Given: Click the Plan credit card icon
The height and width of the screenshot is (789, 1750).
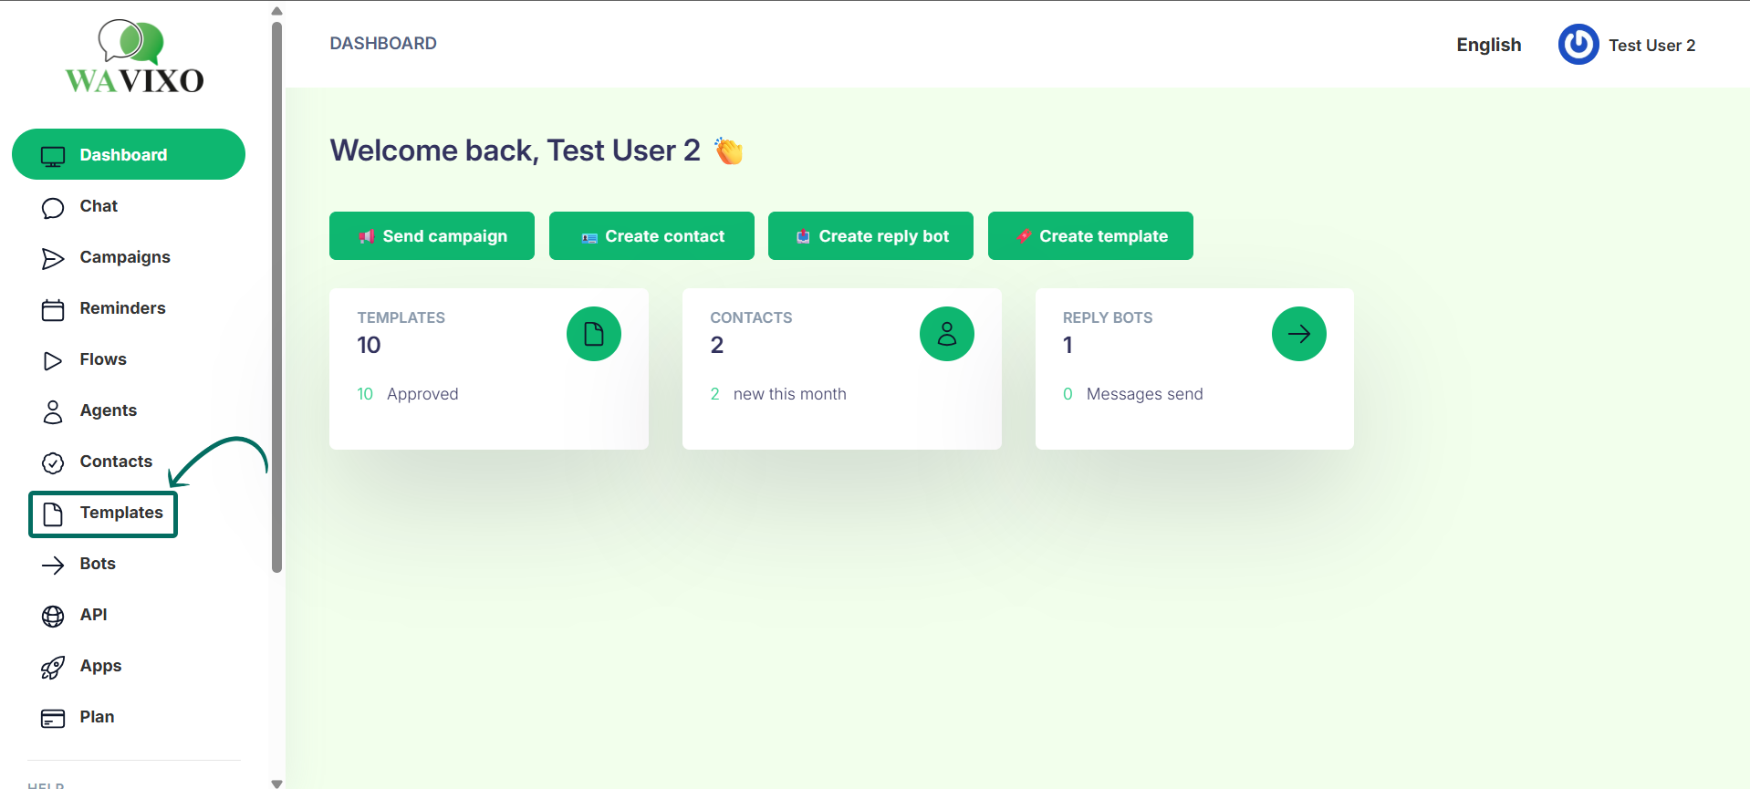Looking at the screenshot, I should [53, 719].
